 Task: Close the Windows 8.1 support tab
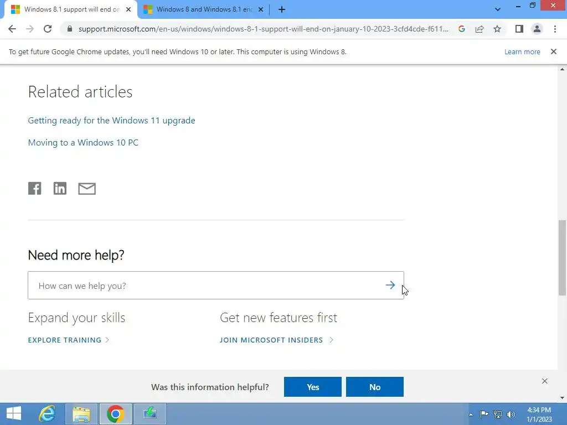[x=128, y=9]
